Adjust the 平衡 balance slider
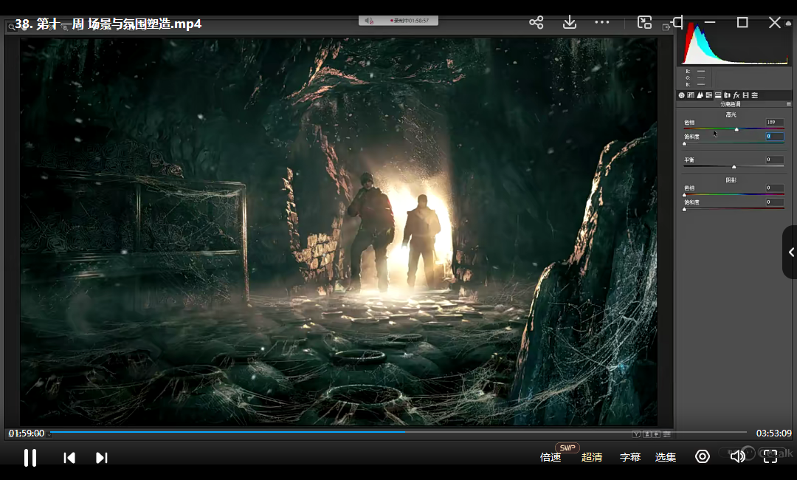 (x=734, y=166)
